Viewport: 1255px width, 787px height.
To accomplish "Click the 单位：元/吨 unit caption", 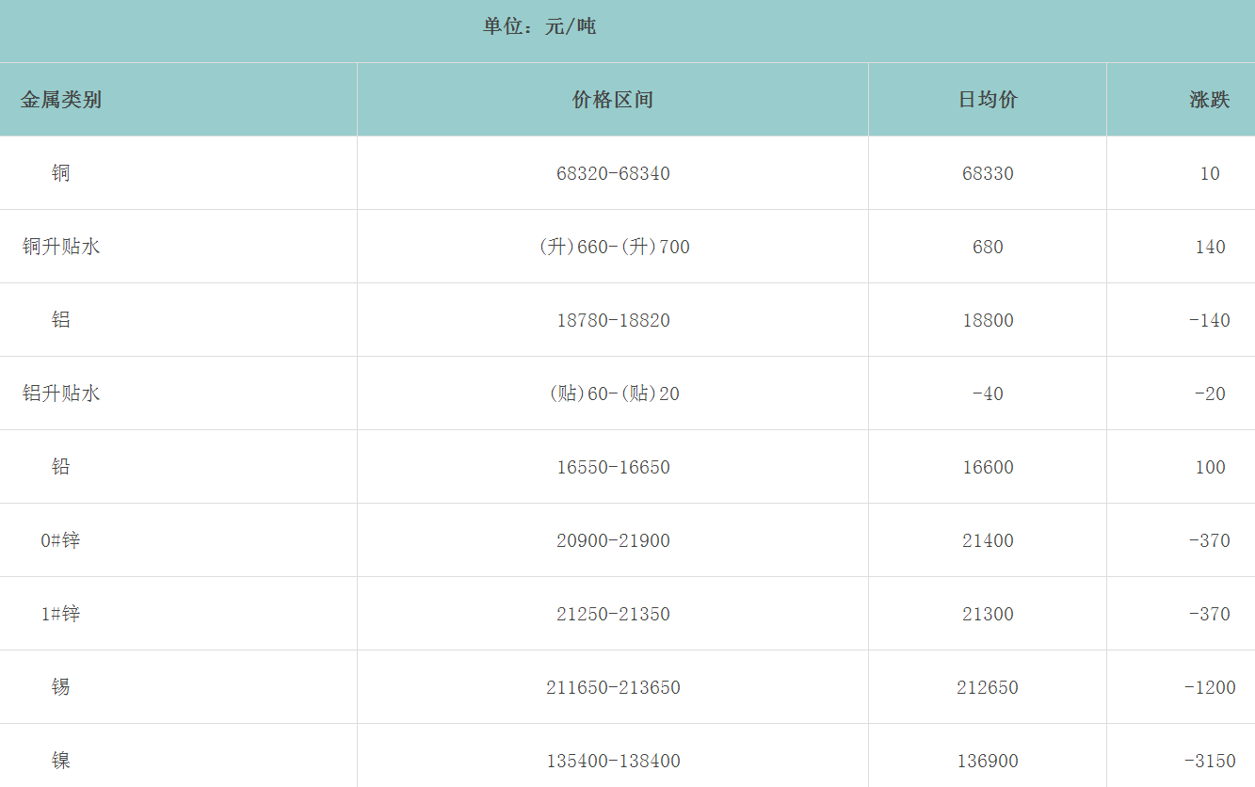I will [x=539, y=26].
